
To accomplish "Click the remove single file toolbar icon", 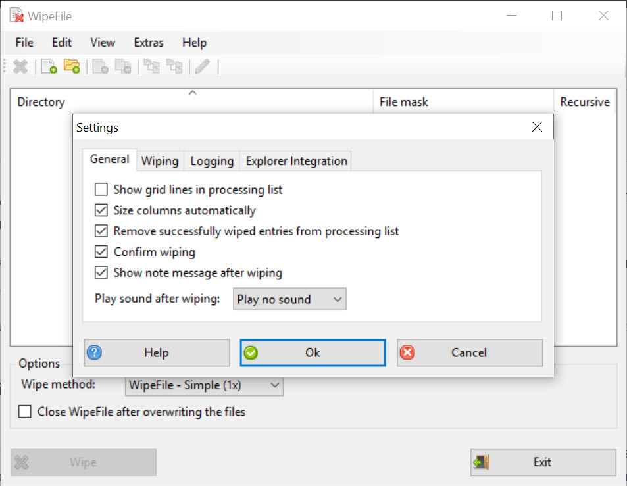I will pyautogui.click(x=100, y=66).
